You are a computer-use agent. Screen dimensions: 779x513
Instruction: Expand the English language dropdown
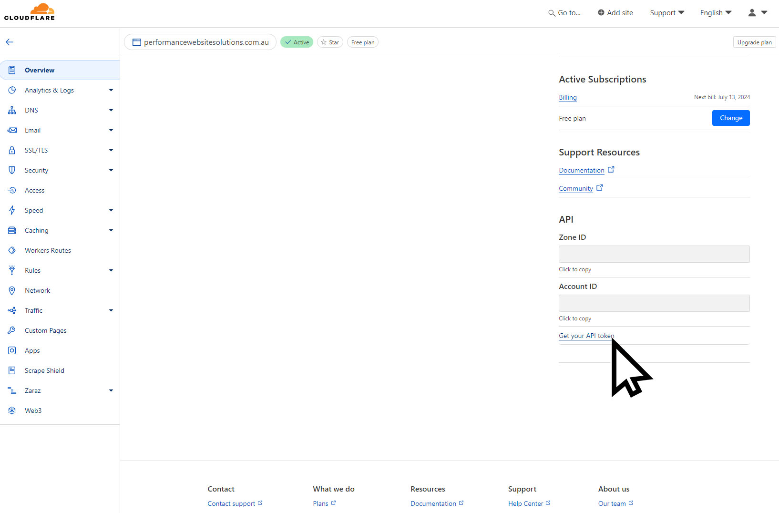coord(715,13)
